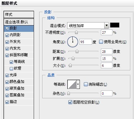
Task: Toggle the 外发光 outer glow checkbox
Action: (x=7, y=42)
